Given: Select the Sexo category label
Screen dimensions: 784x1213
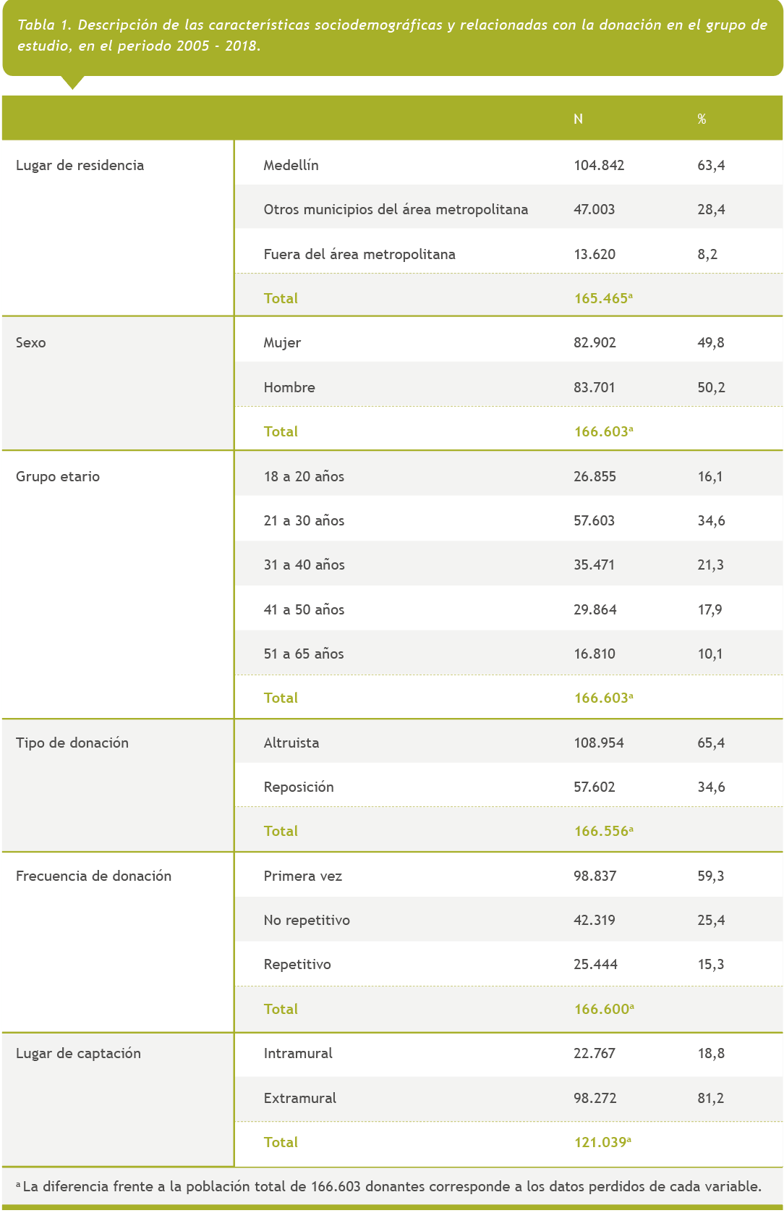Looking at the screenshot, I should tap(31, 342).
